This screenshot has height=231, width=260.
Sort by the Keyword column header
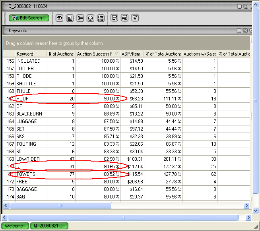[x=25, y=54]
